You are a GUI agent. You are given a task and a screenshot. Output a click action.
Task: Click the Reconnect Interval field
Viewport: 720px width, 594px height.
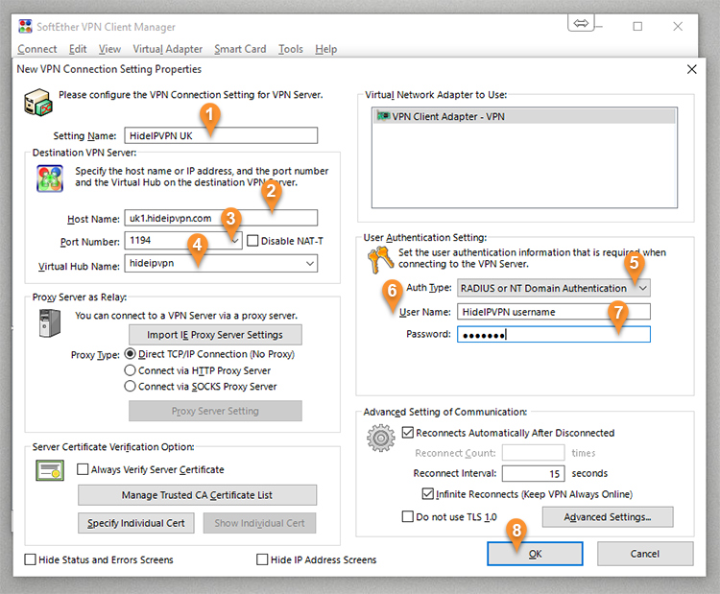point(533,473)
